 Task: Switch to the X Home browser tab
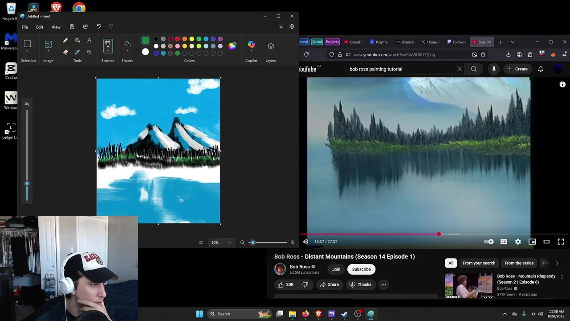pos(430,42)
